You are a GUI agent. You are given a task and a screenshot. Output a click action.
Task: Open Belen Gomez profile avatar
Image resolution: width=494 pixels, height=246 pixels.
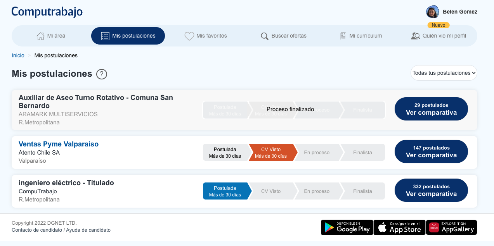pyautogui.click(x=432, y=12)
